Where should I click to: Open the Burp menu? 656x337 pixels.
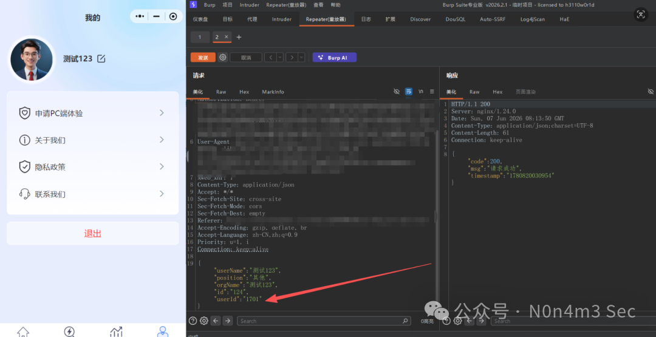click(x=210, y=5)
